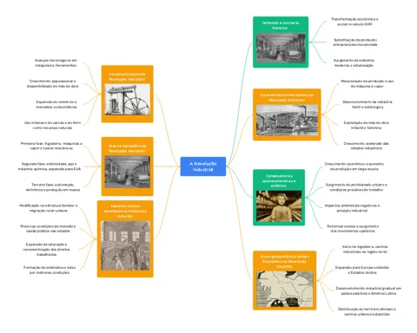Viewport: 417px width, 333px height.
Task: Click the factory engraving in 'Impactos sociais' node
Action: pos(125,245)
